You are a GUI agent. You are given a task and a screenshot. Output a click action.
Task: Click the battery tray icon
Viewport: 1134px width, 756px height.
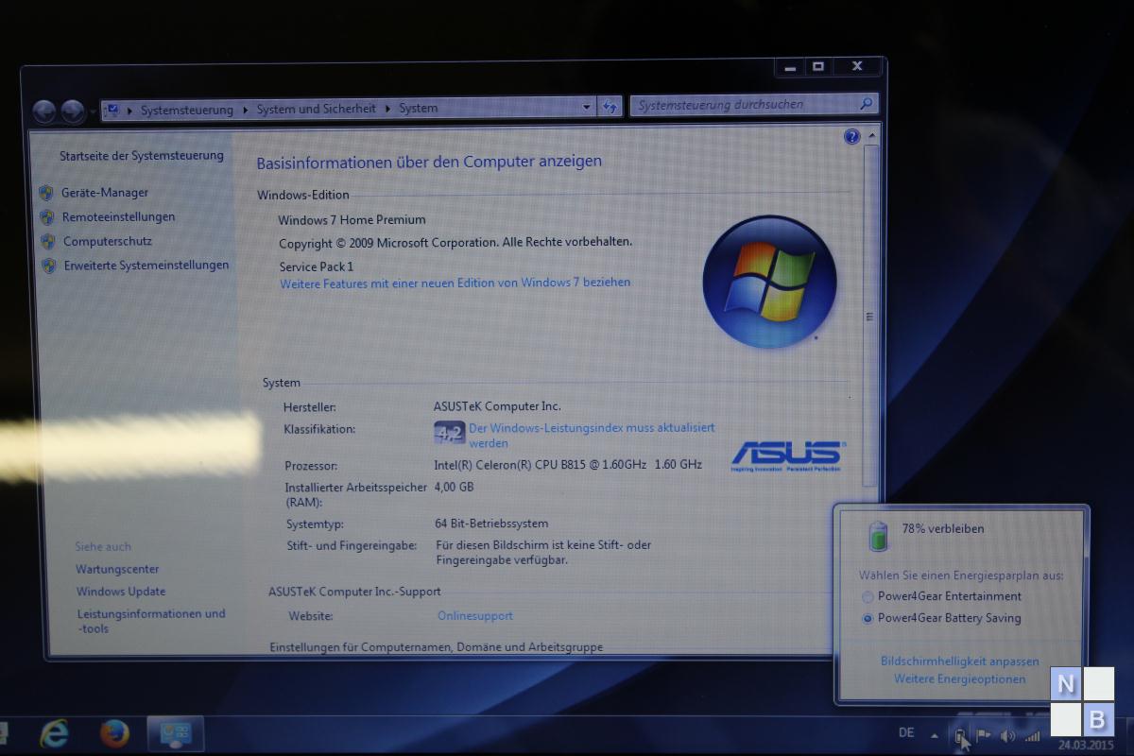click(959, 735)
